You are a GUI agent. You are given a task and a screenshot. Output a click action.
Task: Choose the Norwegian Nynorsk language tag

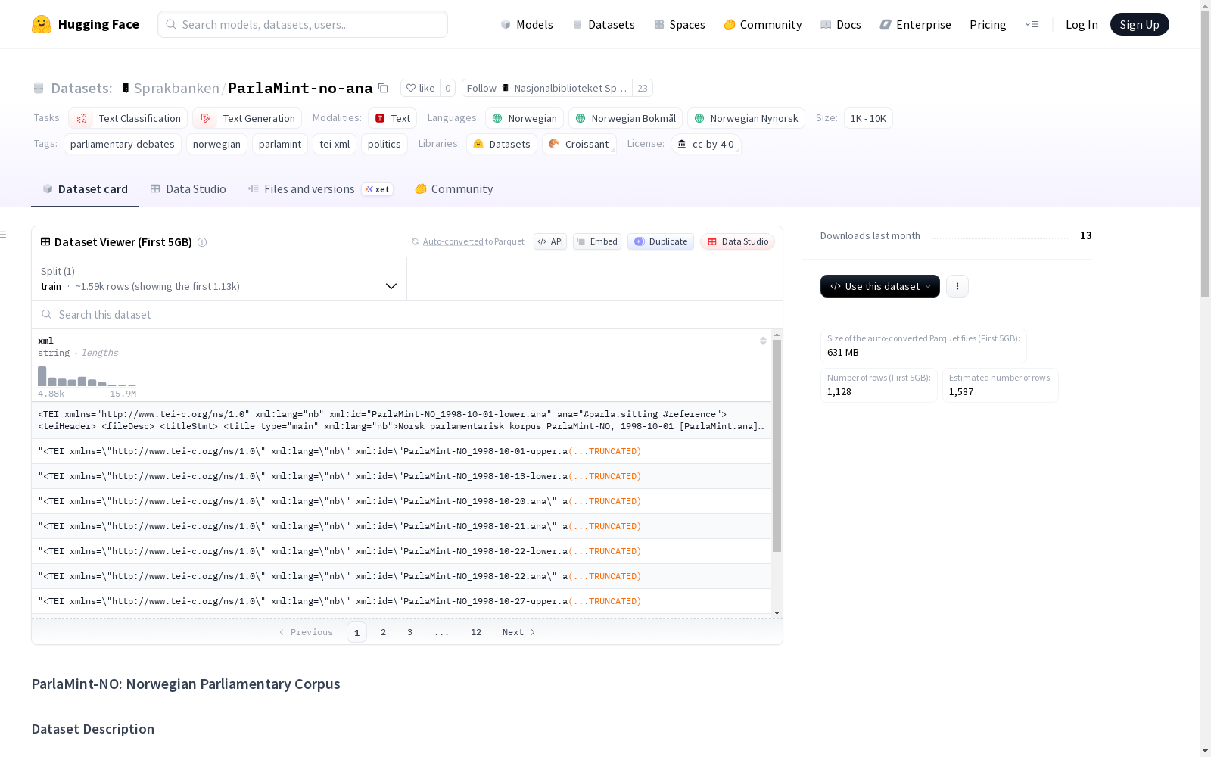746,118
